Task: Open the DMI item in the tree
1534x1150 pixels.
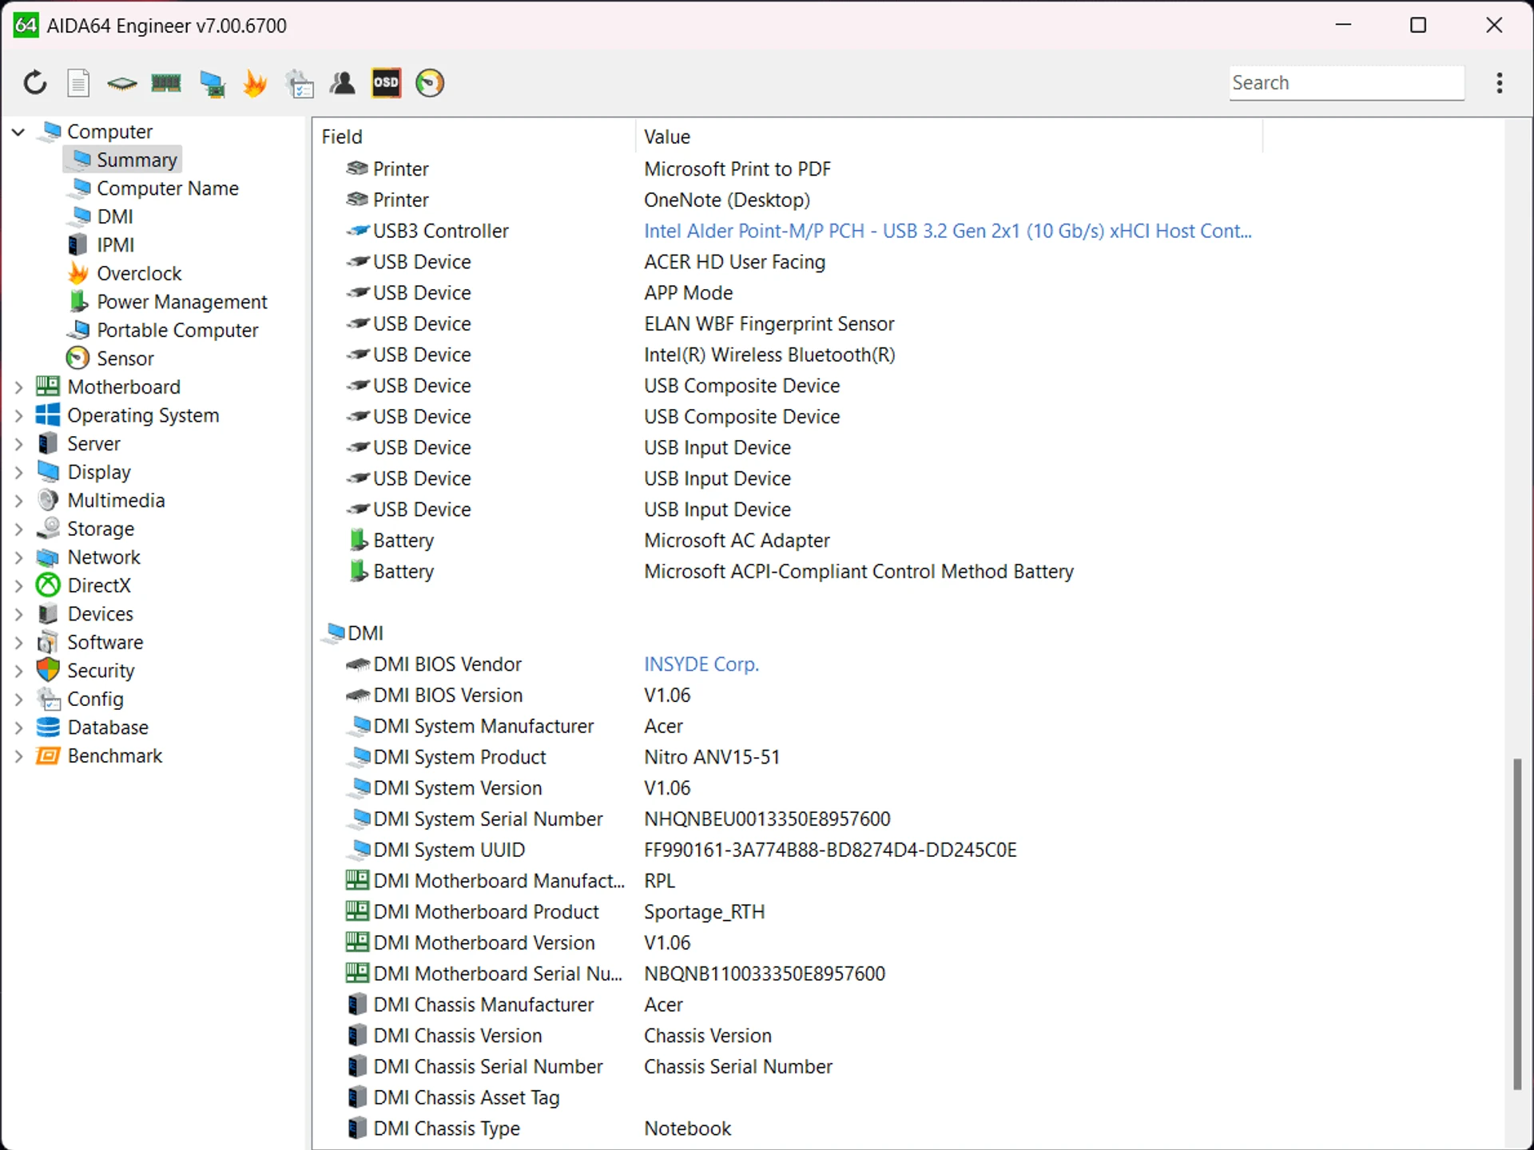Action: [114, 216]
